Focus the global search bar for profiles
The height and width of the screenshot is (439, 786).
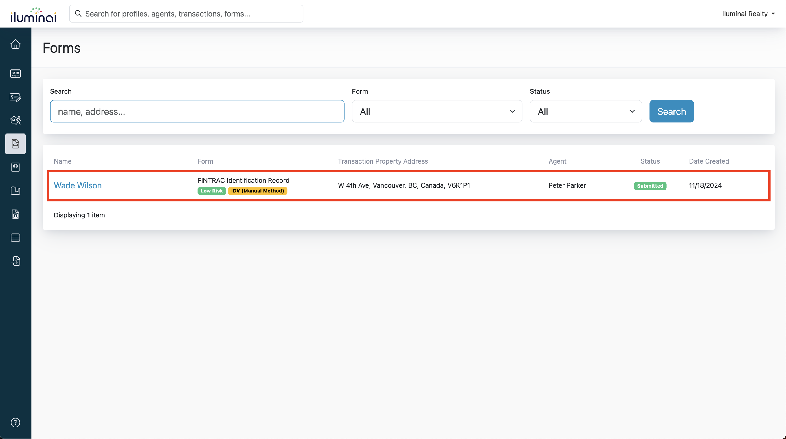[x=186, y=13]
